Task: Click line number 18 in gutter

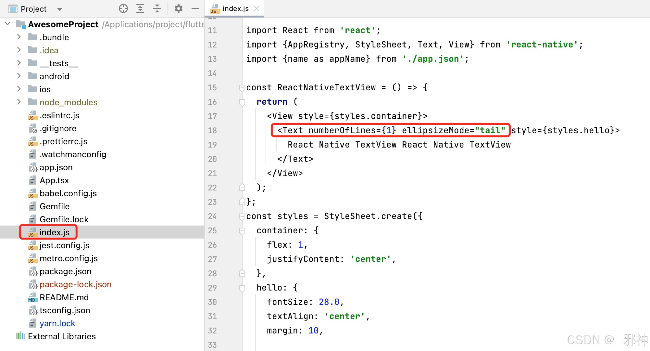Action: [212, 130]
